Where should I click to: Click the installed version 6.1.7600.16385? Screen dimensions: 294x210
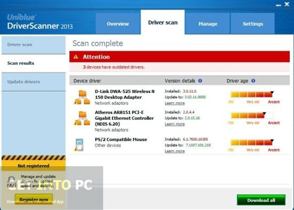pyautogui.click(x=195, y=139)
